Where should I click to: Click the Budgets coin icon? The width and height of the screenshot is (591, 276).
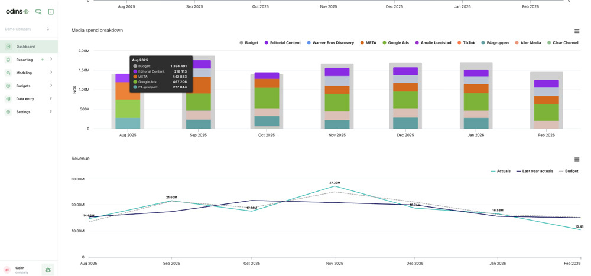[x=8, y=86]
